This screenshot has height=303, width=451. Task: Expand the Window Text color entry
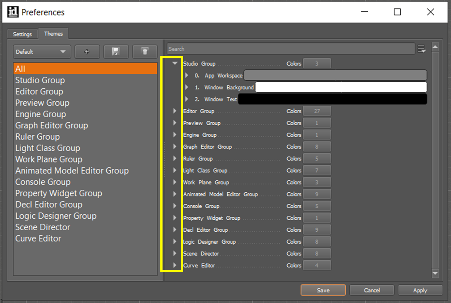pyautogui.click(x=187, y=99)
